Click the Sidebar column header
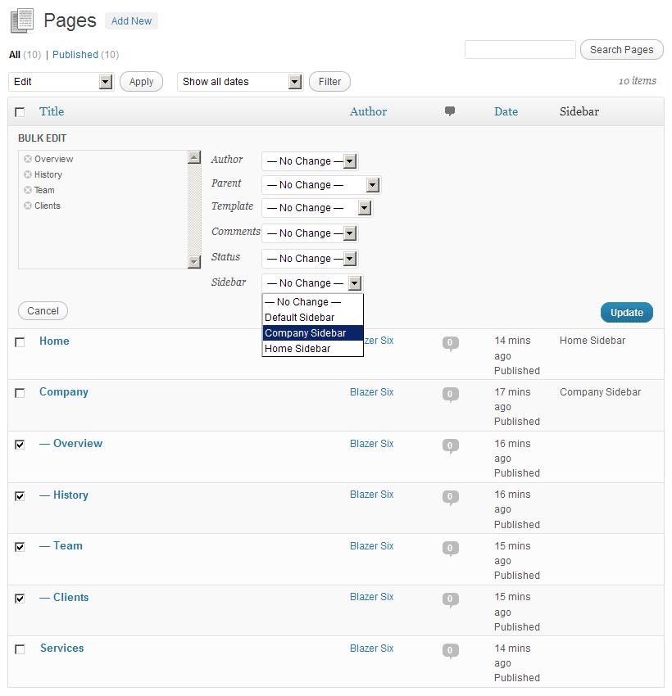The height and width of the screenshot is (696, 672). point(579,111)
